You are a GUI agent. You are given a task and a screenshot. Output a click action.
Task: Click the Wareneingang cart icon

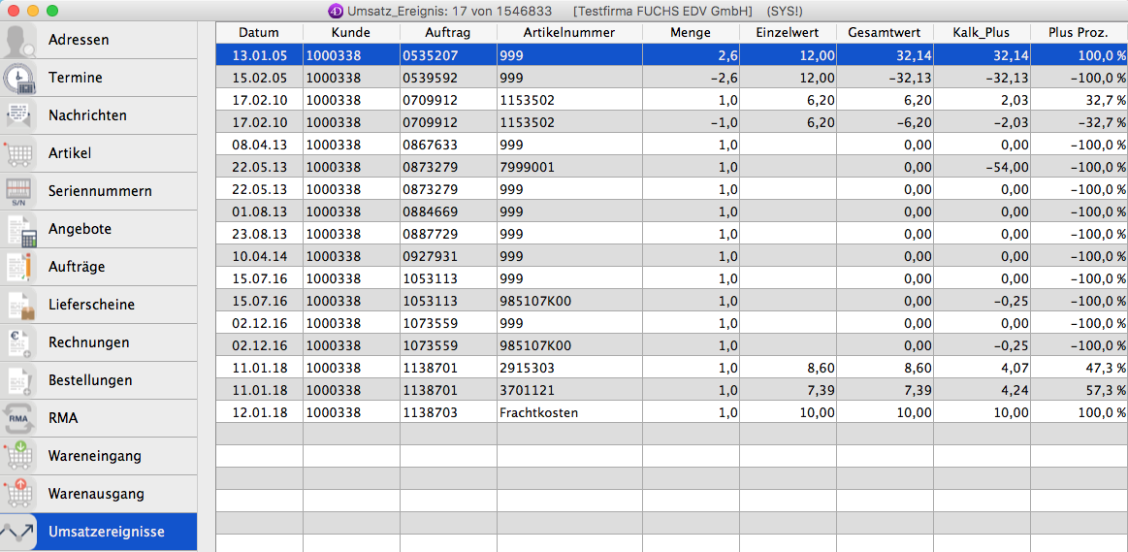tap(18, 457)
